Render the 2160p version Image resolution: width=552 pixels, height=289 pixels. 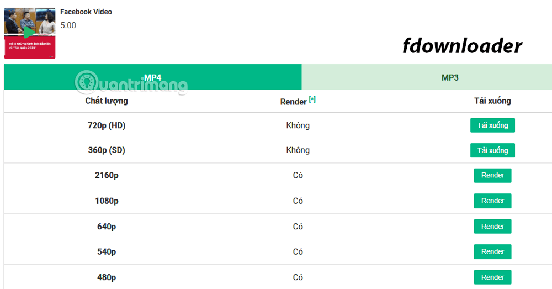pos(492,176)
